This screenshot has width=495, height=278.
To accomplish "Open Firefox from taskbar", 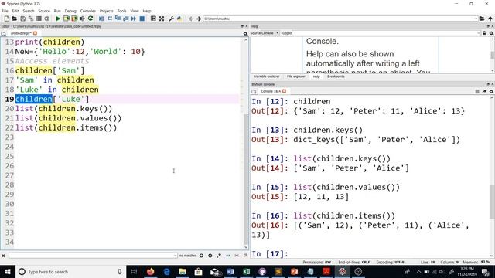I will tap(150, 272).
